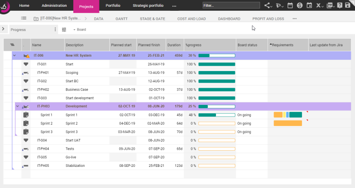Click the app logo in top-left corner
The width and height of the screenshot is (355, 188).
[5, 7]
